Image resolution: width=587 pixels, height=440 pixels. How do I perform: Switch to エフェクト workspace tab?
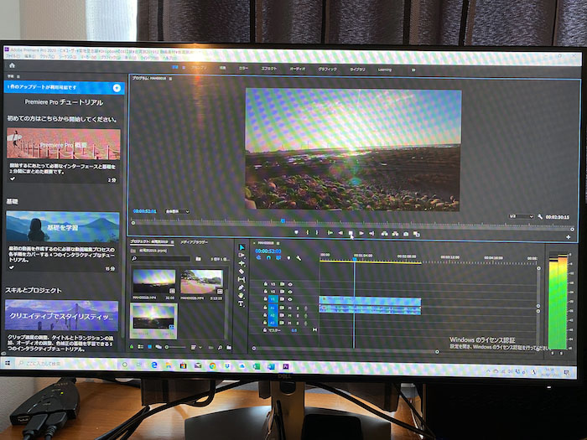pyautogui.click(x=269, y=69)
